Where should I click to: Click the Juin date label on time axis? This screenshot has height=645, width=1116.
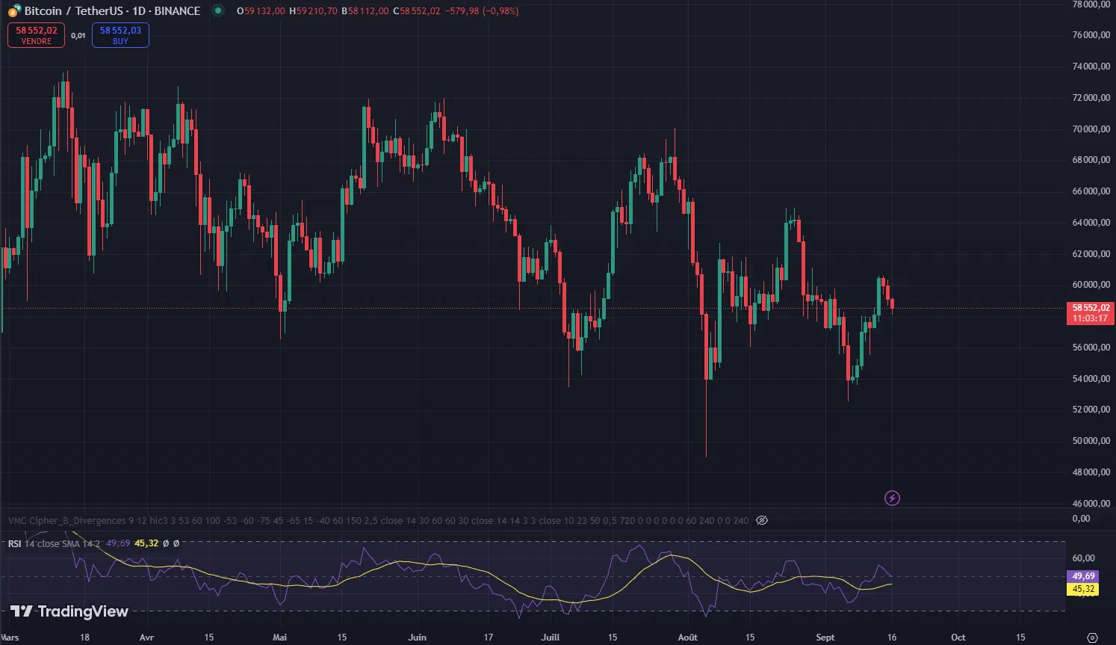(418, 638)
